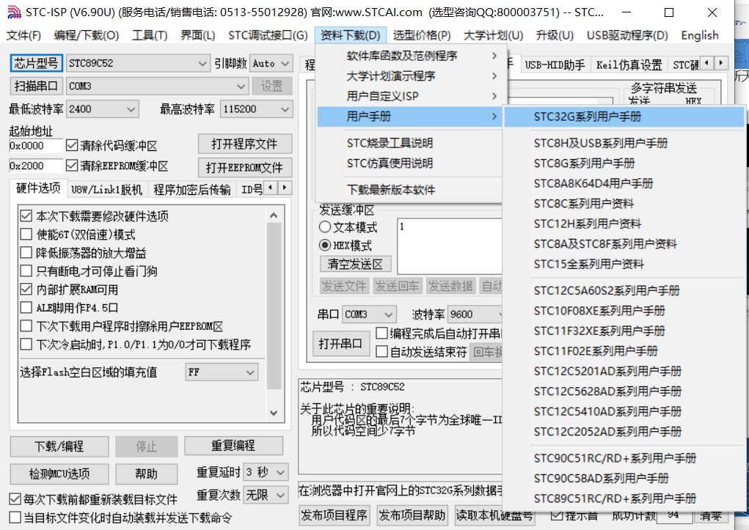Screen dimensions: 749x530
Task: Click 打开程序文件 button
Action: pyautogui.click(x=244, y=144)
